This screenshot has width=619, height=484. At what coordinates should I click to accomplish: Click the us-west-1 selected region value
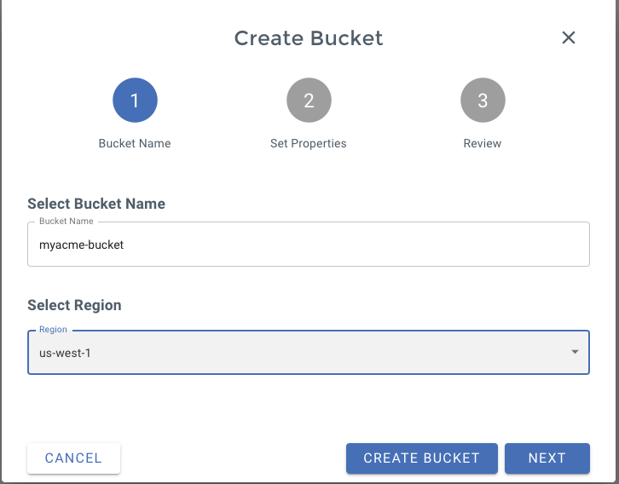(x=65, y=352)
